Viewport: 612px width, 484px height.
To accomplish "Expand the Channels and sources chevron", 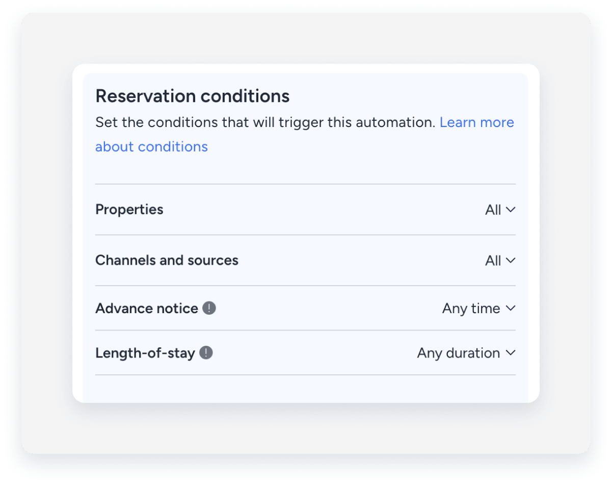I will [x=511, y=261].
